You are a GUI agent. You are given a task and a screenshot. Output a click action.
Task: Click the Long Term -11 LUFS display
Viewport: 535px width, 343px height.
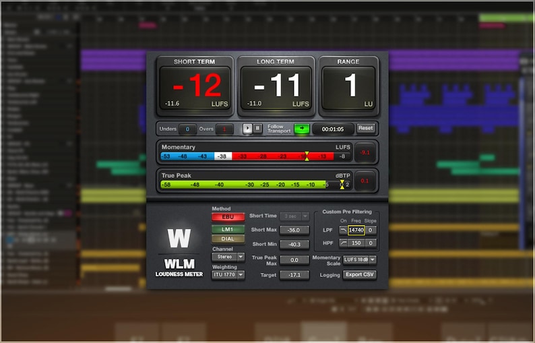tap(276, 88)
